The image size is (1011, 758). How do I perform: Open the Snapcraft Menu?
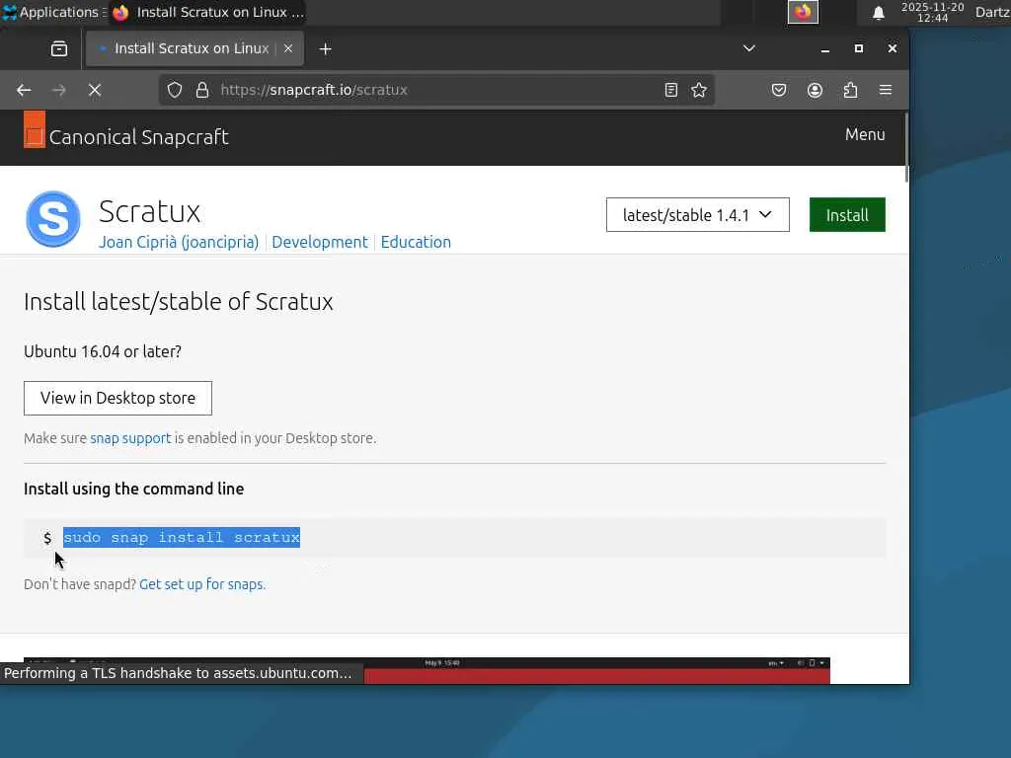(865, 134)
